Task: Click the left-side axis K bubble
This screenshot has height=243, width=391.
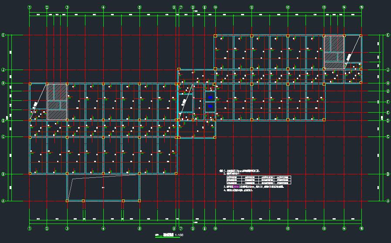Action: pos(3,35)
